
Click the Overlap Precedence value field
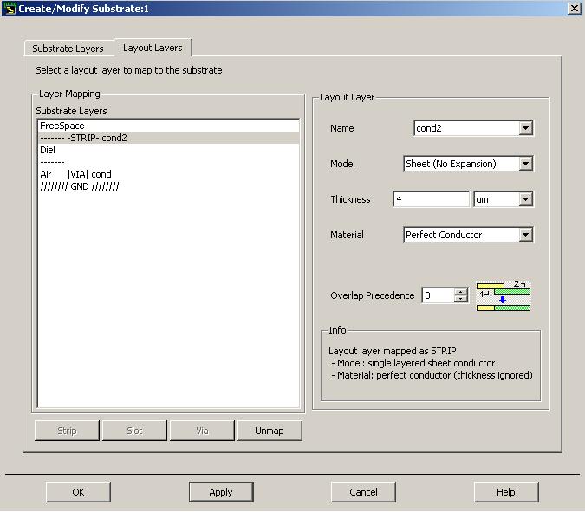[x=438, y=295]
